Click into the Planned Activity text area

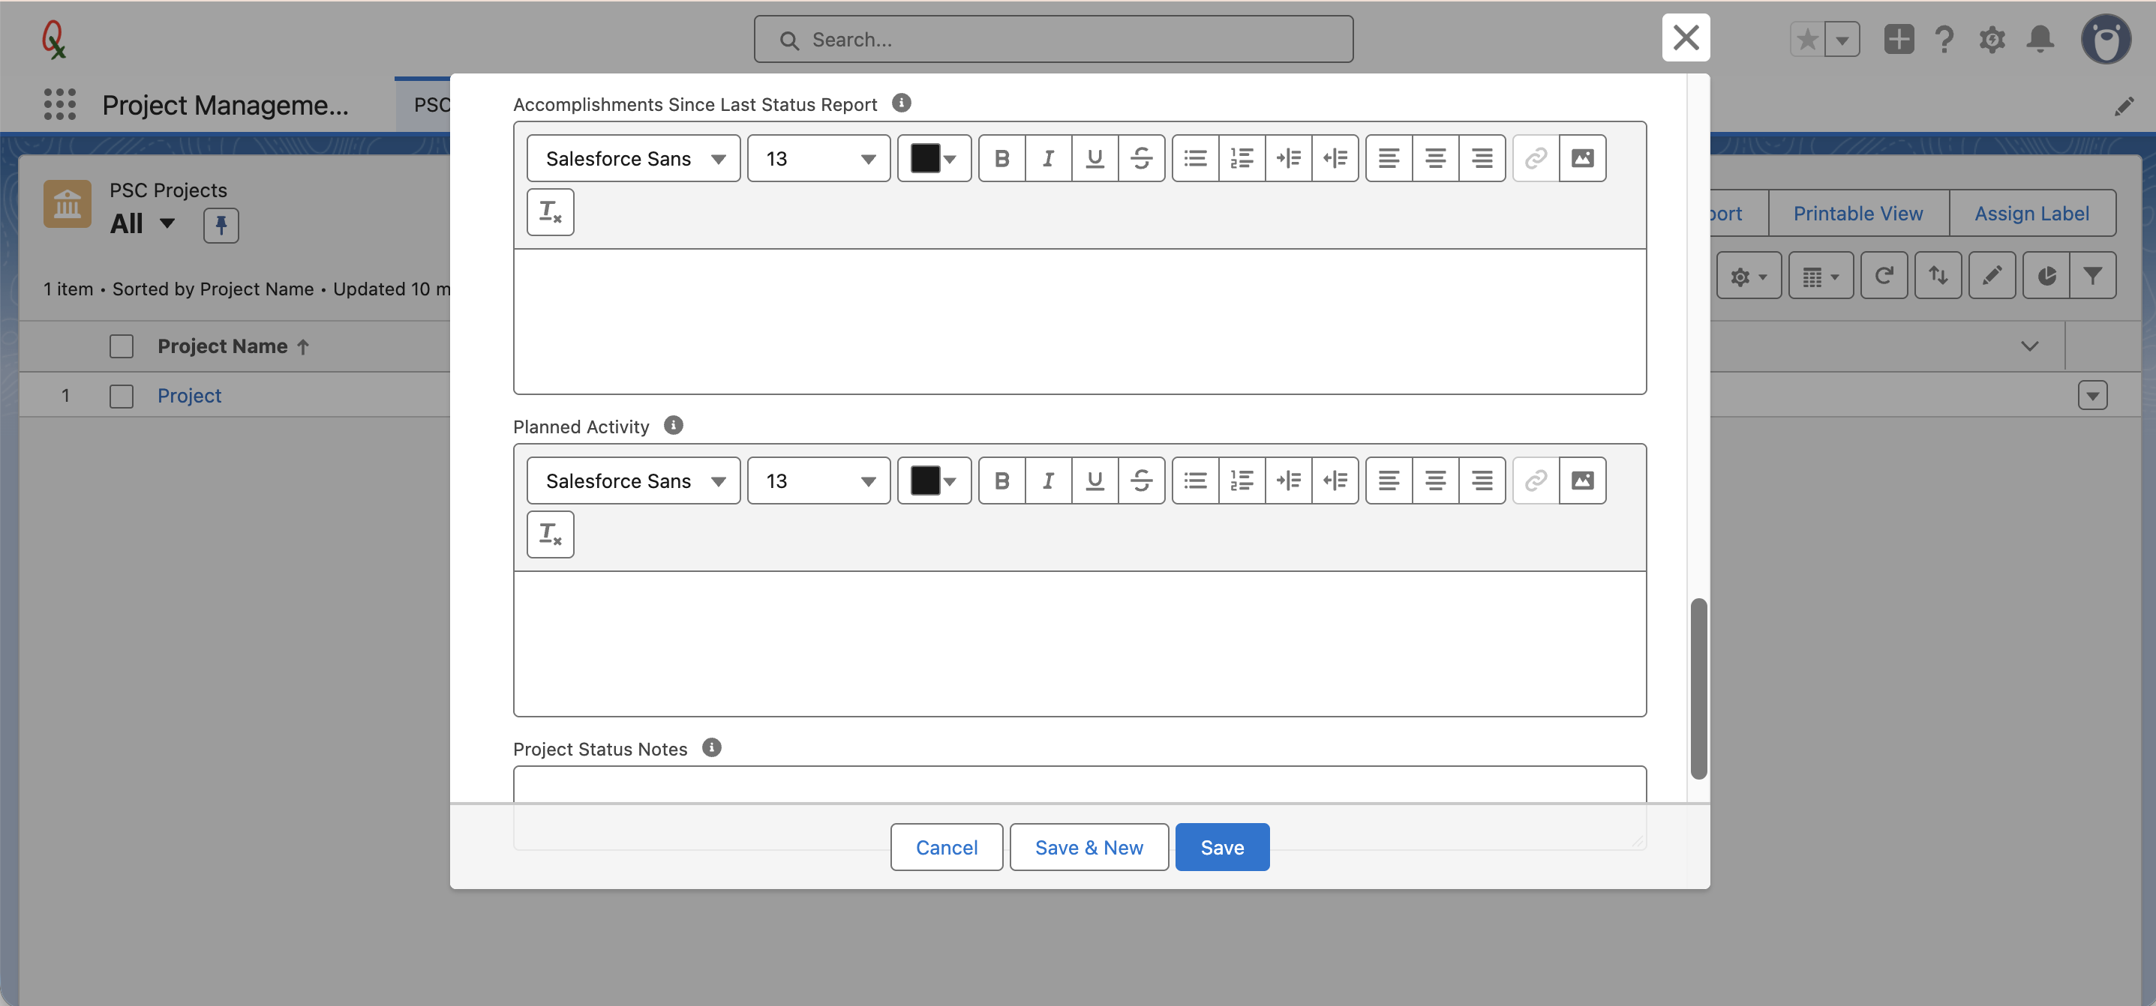1080,644
